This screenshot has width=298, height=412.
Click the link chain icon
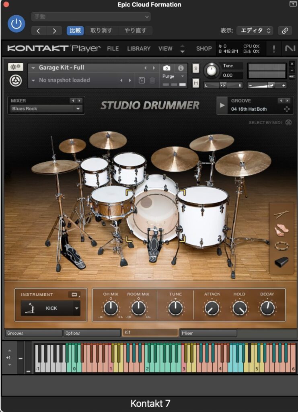point(285,31)
